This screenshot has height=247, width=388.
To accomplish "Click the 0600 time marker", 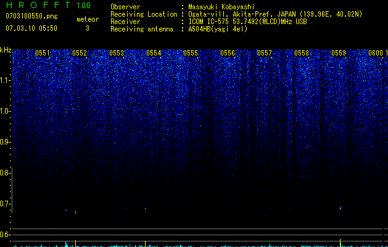I will point(376,53).
